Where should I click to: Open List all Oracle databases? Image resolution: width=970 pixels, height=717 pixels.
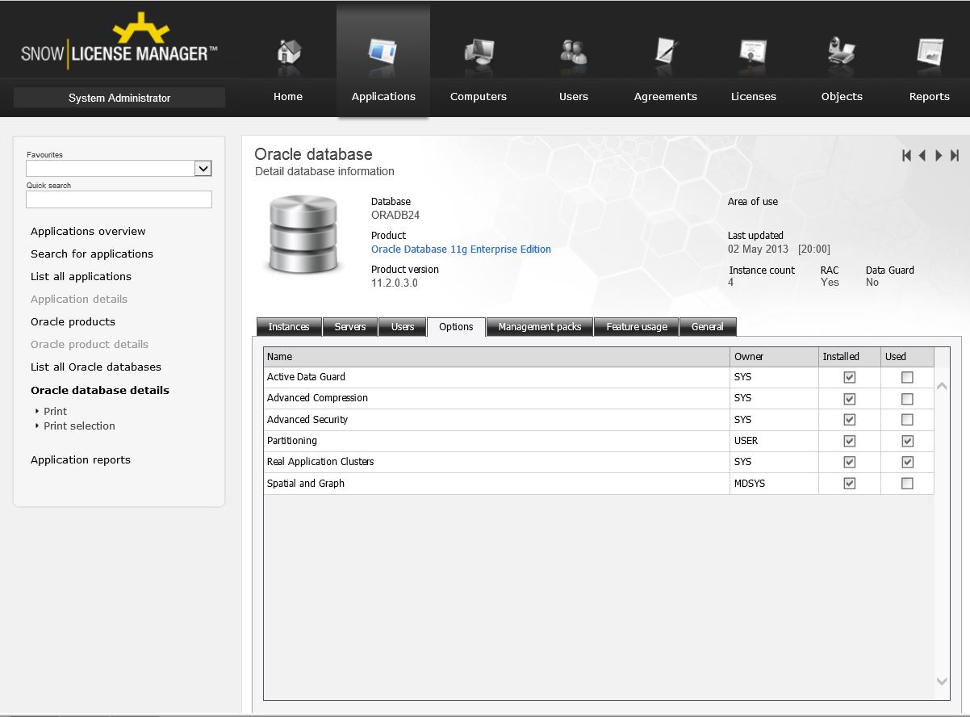96,367
